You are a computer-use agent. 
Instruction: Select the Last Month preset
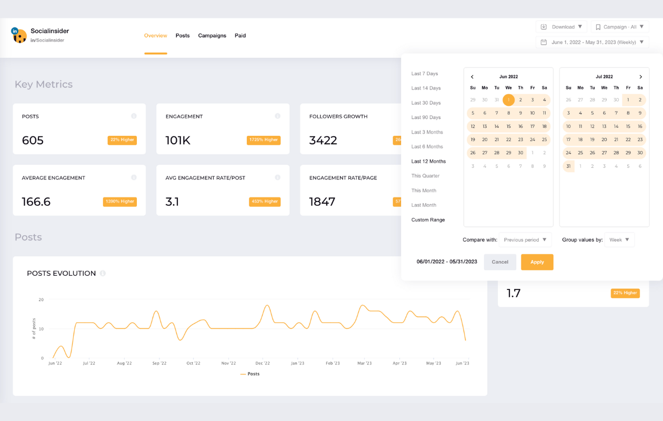click(x=424, y=205)
